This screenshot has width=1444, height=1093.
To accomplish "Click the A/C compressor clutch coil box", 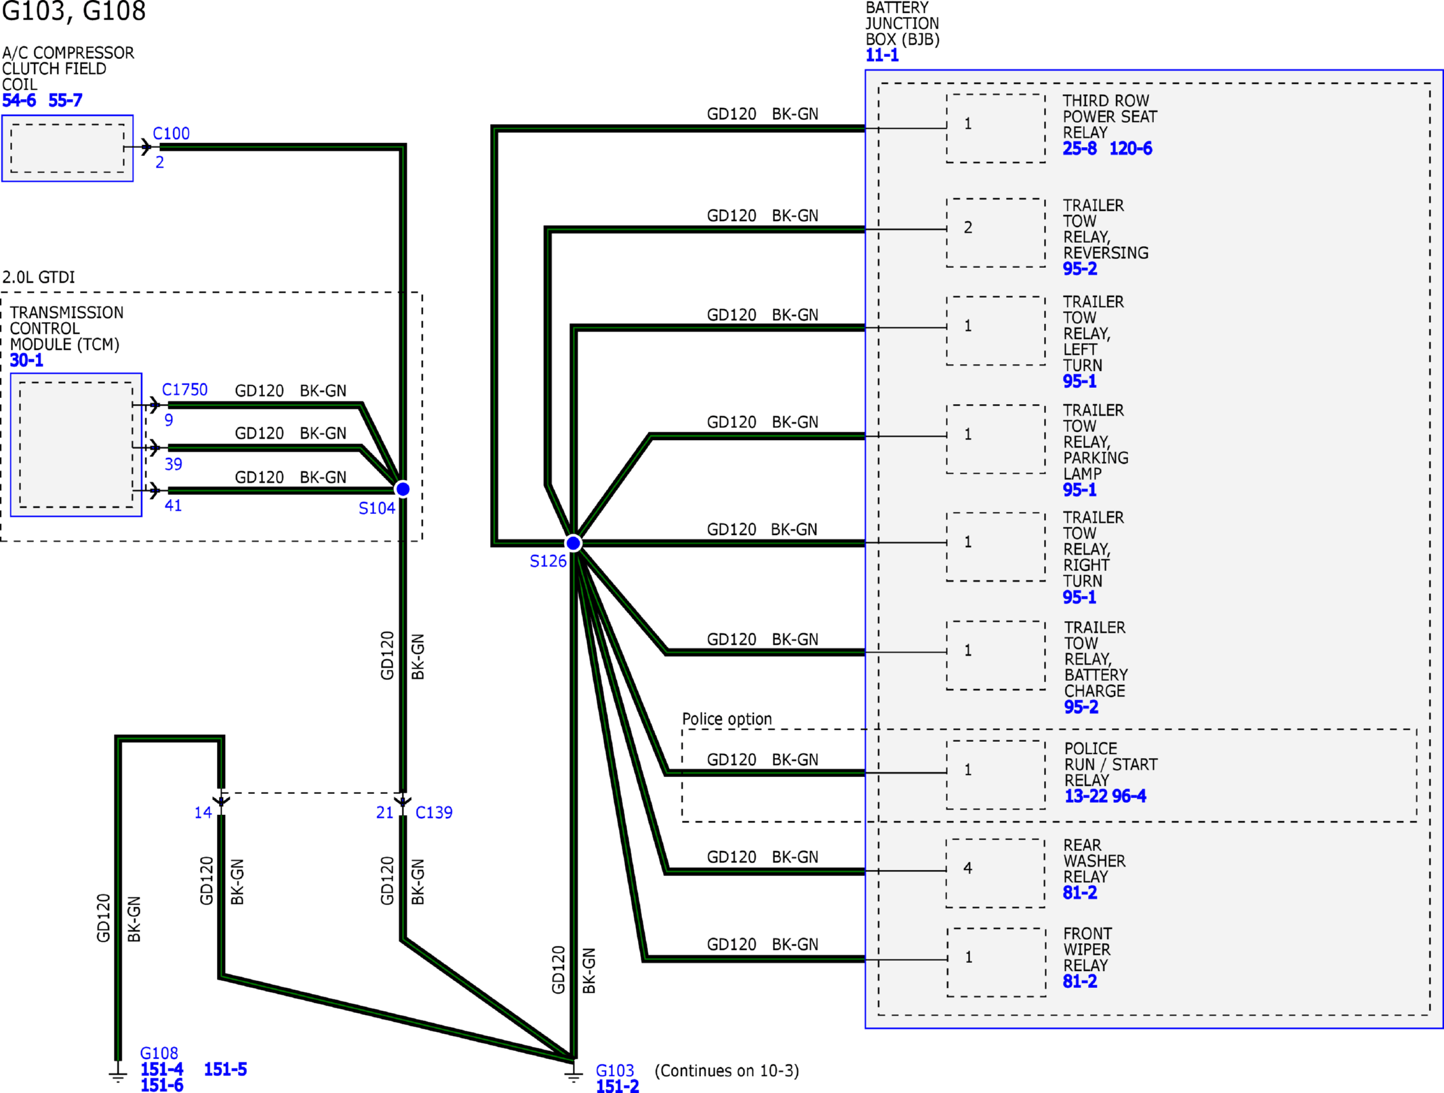I will [x=67, y=148].
